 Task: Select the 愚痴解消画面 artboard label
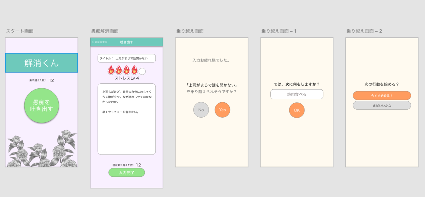point(105,31)
